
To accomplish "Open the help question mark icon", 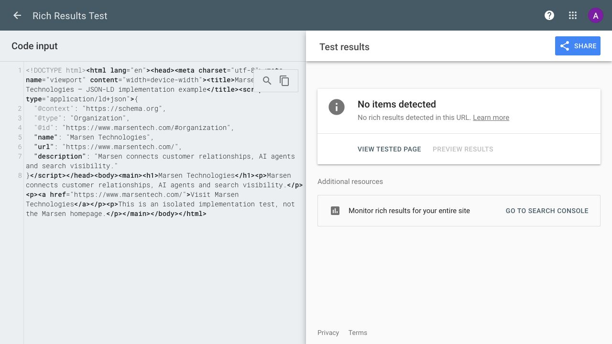I will click(x=549, y=15).
